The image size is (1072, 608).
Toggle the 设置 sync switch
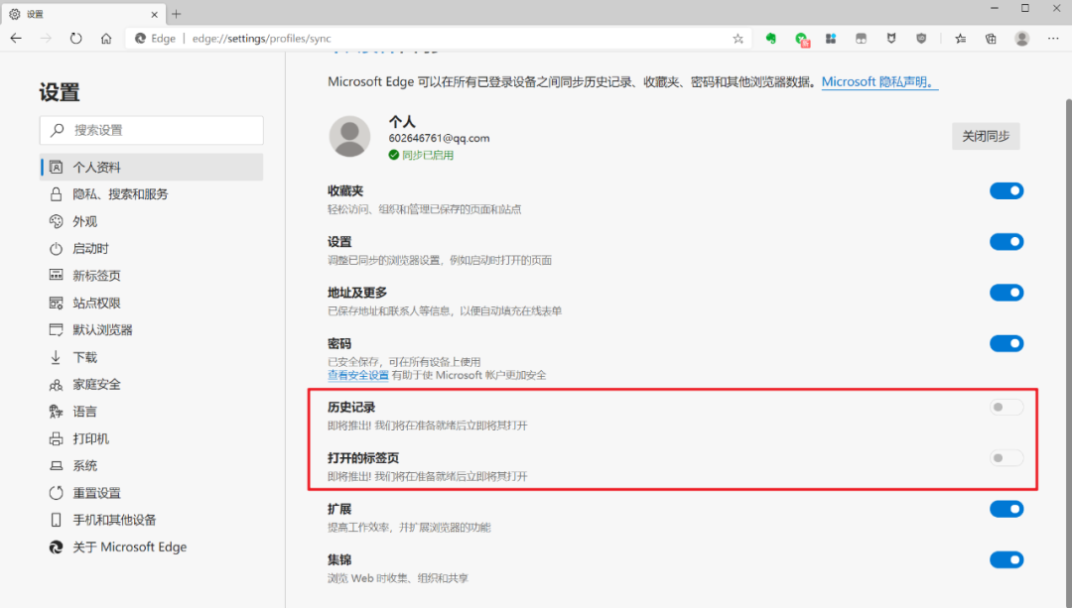tap(1006, 242)
